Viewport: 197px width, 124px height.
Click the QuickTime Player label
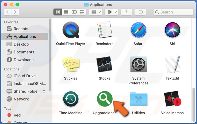(x=71, y=44)
